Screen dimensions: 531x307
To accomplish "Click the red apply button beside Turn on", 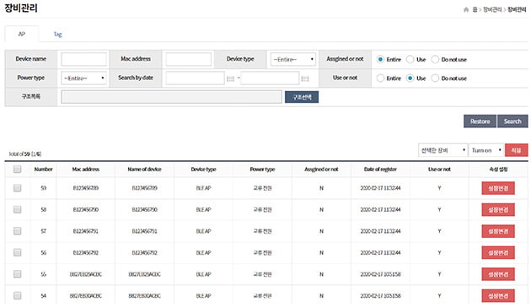I will (516, 150).
